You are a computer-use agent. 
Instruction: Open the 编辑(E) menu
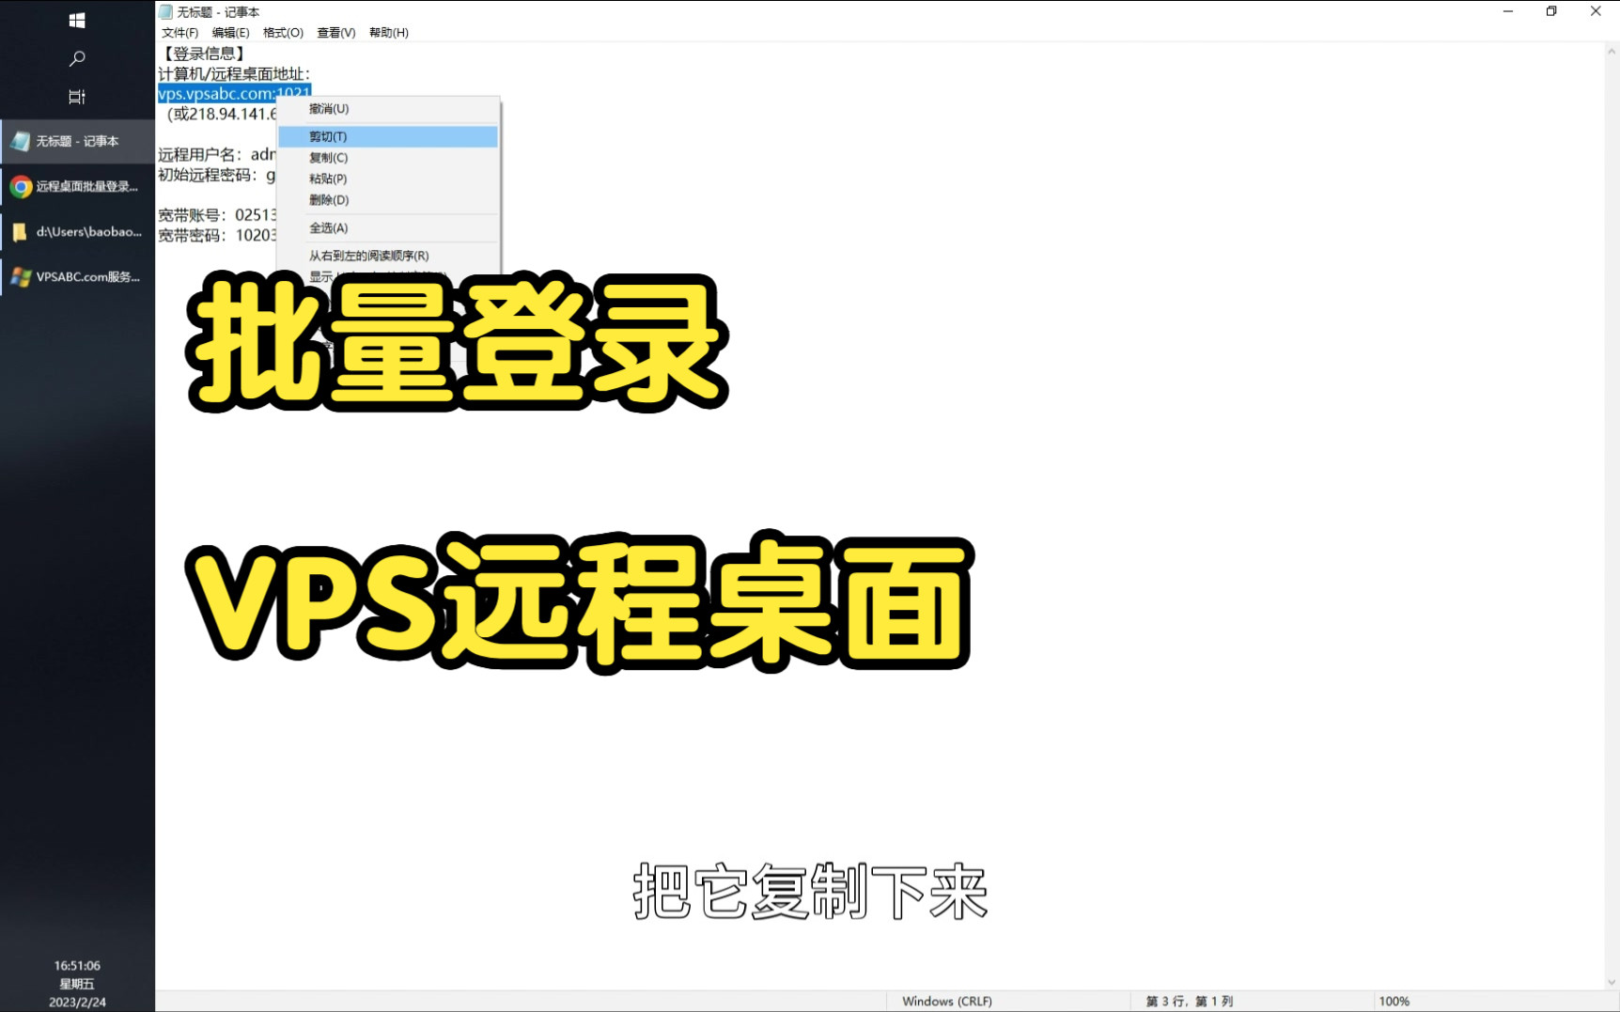pos(231,32)
